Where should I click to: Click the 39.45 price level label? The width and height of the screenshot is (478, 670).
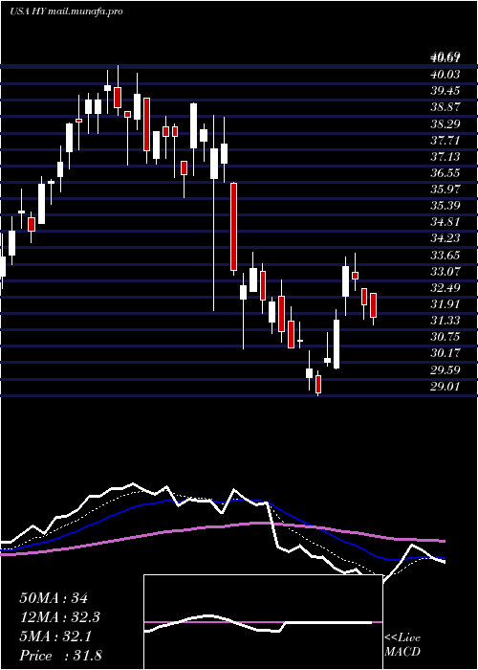[x=445, y=91]
